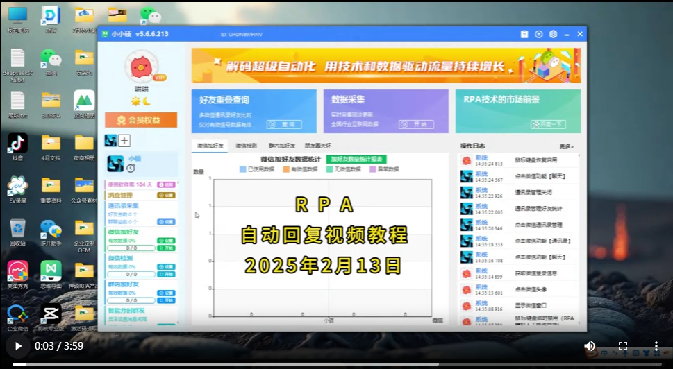Open TikTok 抖音 desktop icon

pyautogui.click(x=17, y=143)
